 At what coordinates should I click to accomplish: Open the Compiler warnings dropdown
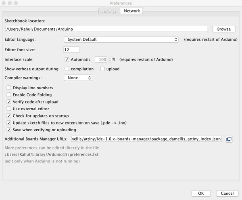coord(78,78)
